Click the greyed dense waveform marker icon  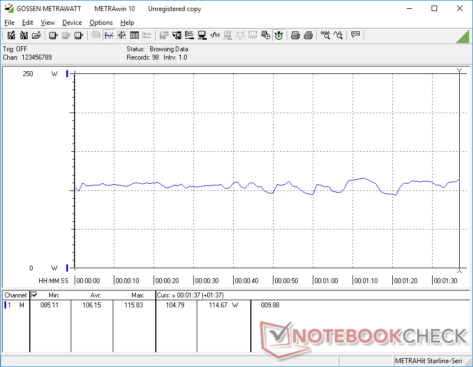point(253,35)
